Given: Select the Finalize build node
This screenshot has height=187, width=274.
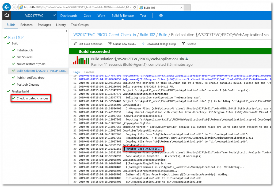Looking at the screenshot, I should [20, 91].
